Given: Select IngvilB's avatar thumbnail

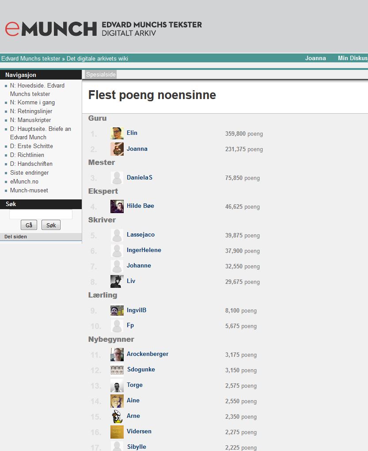Looking at the screenshot, I should click(117, 310).
